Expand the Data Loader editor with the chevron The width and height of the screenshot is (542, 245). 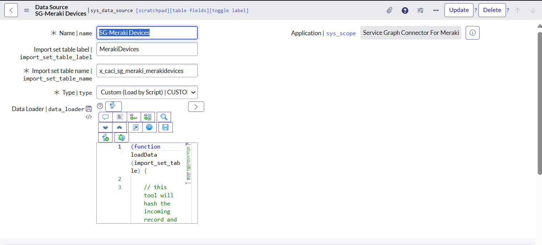pyautogui.click(x=196, y=106)
